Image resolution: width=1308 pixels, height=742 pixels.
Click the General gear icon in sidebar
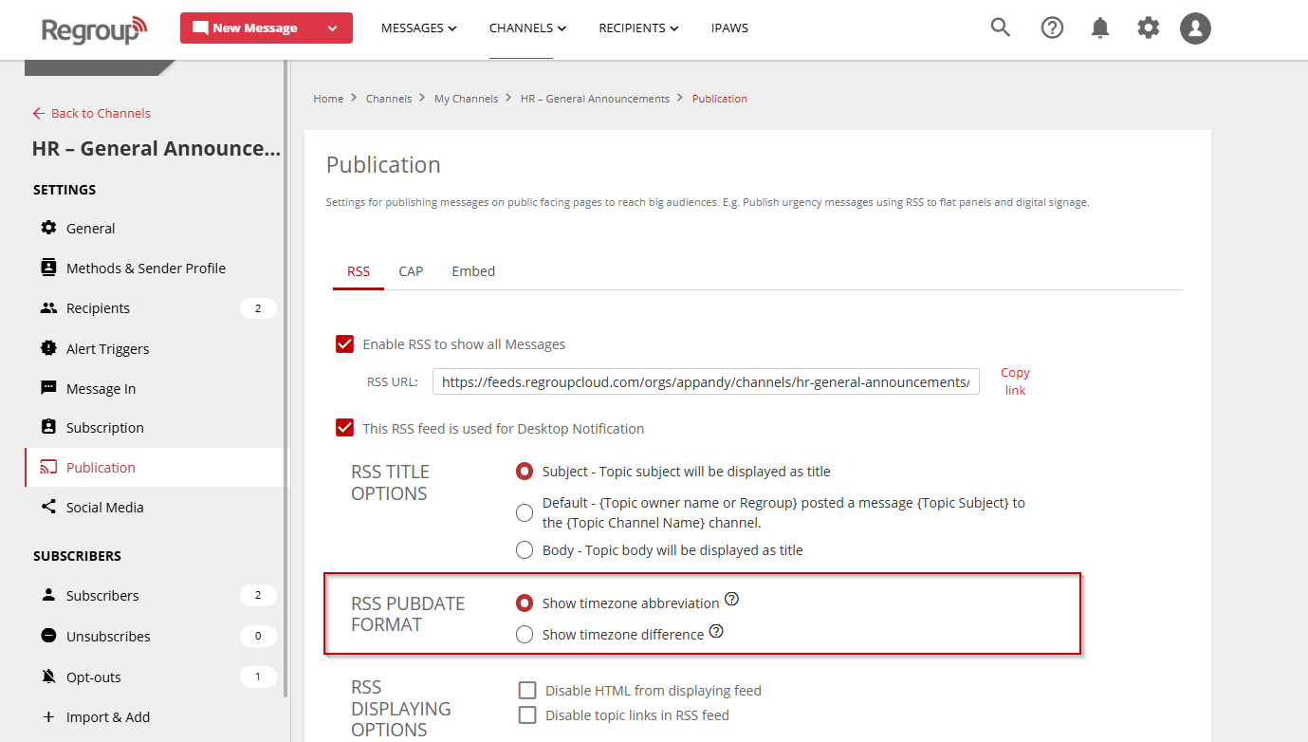tap(48, 228)
